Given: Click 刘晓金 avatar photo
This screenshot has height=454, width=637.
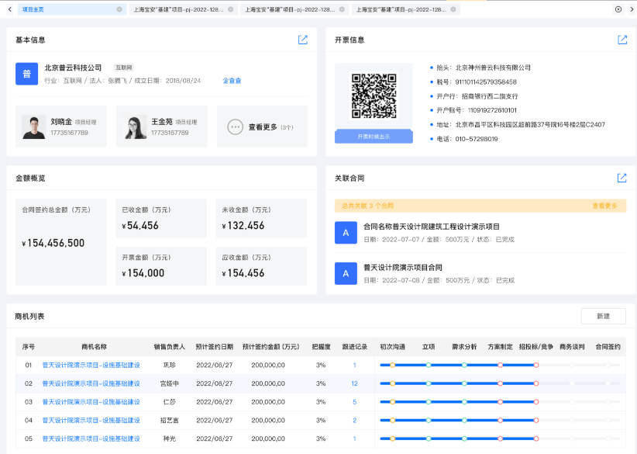Looking at the screenshot, I should coord(34,126).
